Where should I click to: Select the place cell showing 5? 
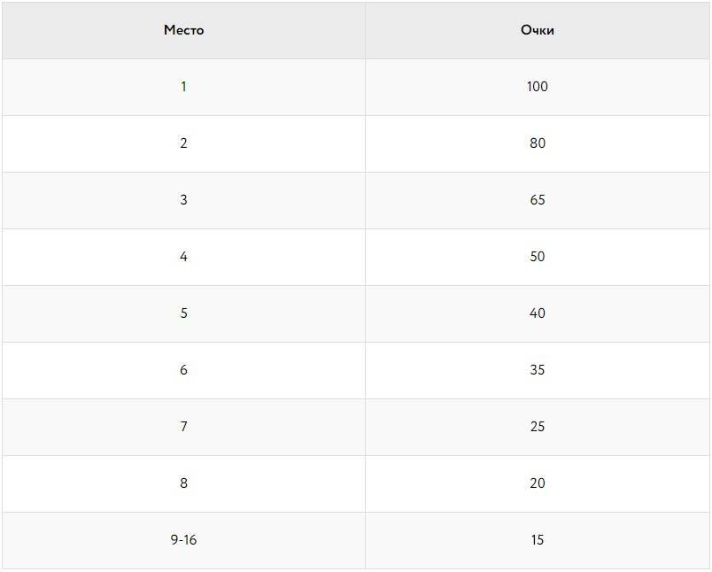183,313
